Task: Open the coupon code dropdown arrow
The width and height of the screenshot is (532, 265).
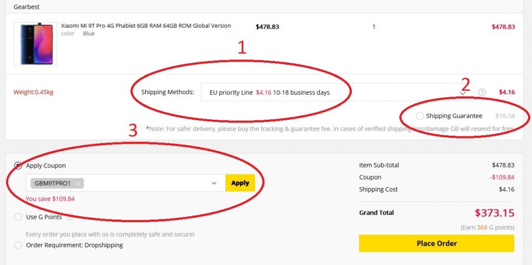Action: coord(214,183)
